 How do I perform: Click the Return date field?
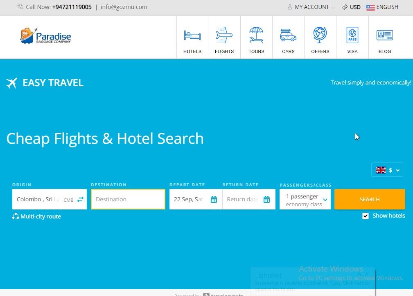pyautogui.click(x=249, y=199)
